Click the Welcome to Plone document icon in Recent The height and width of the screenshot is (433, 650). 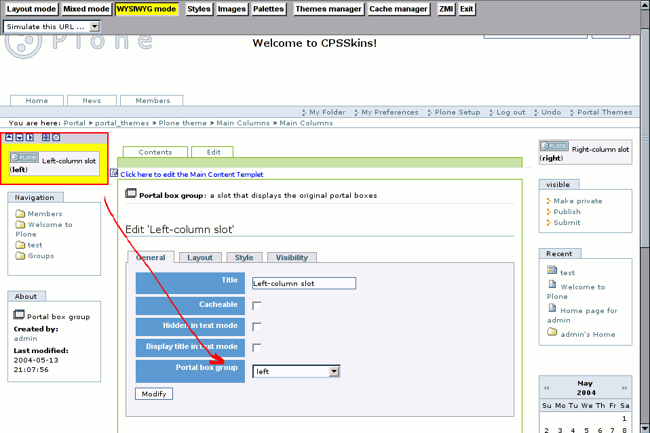(552, 284)
